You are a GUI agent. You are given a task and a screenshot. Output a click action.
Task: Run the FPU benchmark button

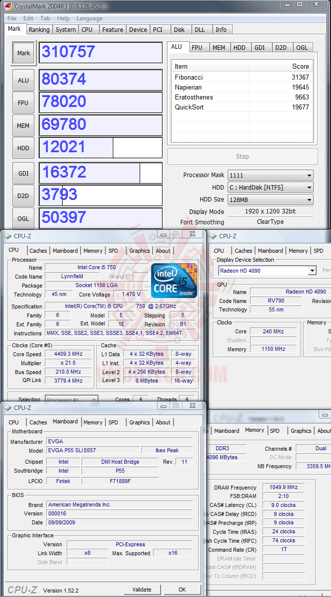[x=23, y=103]
